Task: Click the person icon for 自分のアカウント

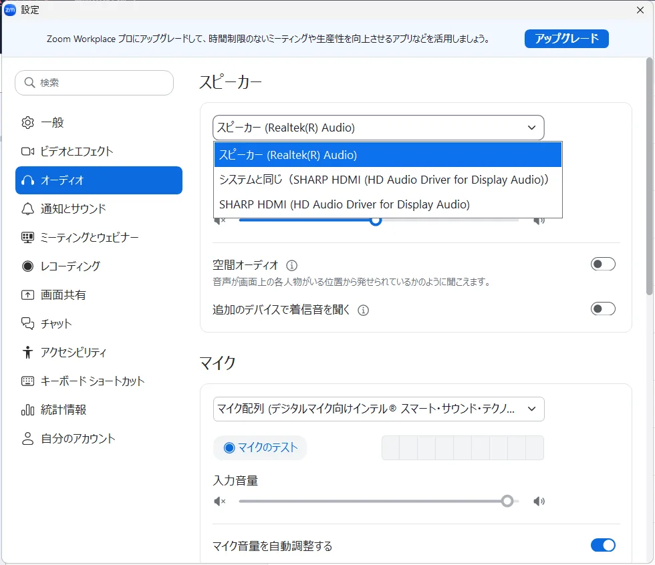Action: click(x=27, y=439)
